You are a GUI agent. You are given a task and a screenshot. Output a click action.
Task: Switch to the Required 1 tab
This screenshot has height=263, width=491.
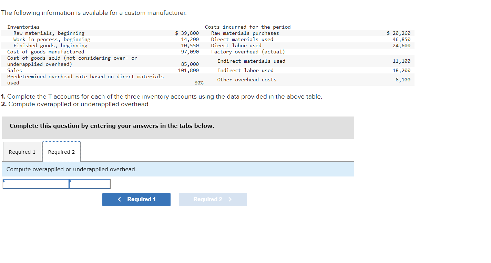pyautogui.click(x=22, y=152)
